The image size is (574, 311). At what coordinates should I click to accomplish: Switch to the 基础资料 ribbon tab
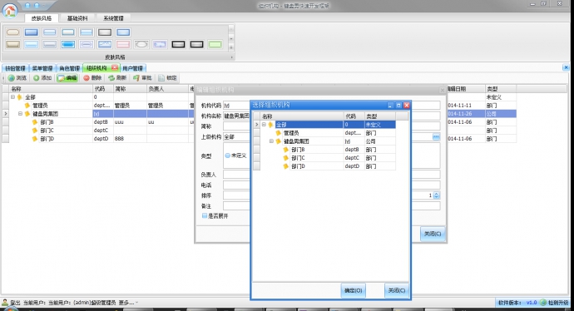77,18
